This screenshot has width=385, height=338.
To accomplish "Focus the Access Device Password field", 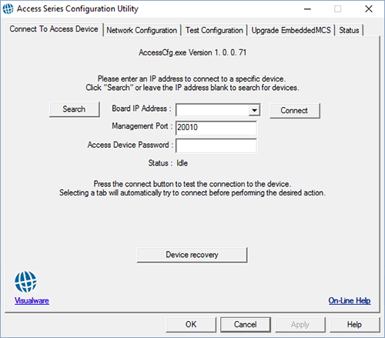I will click(x=216, y=146).
